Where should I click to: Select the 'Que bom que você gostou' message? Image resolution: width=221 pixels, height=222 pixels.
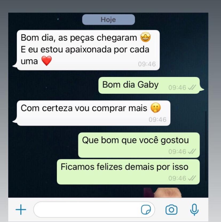(139, 145)
